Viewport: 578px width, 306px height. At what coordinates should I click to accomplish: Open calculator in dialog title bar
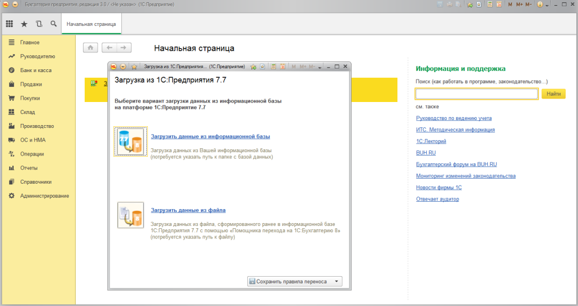(x=274, y=66)
